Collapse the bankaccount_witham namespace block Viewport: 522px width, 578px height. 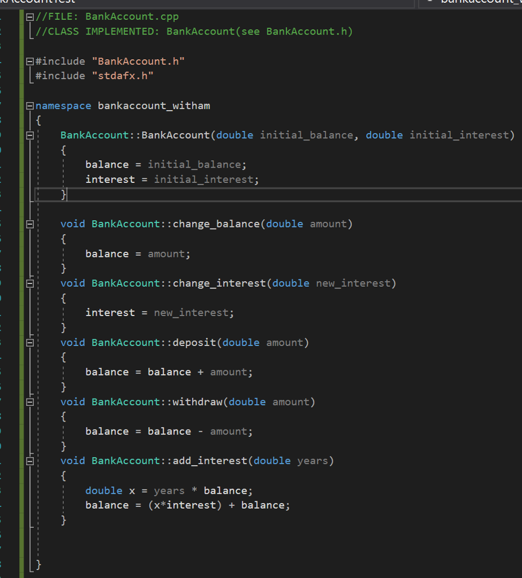pyautogui.click(x=29, y=106)
